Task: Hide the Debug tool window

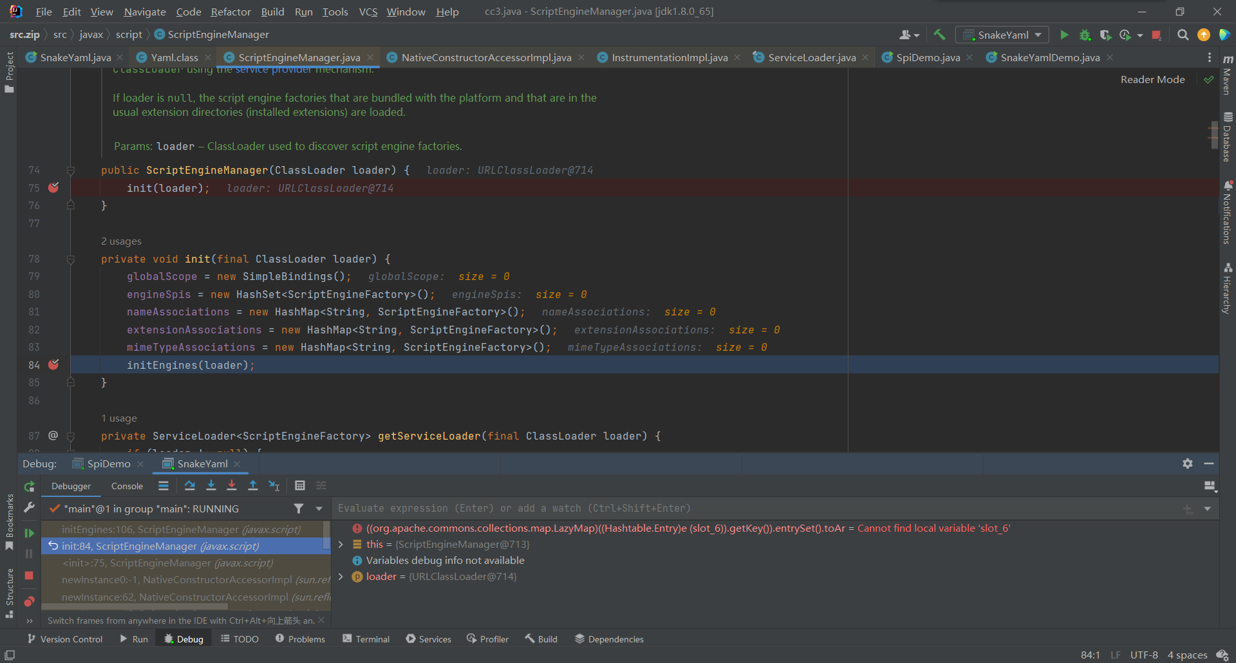Action: coord(1209,463)
